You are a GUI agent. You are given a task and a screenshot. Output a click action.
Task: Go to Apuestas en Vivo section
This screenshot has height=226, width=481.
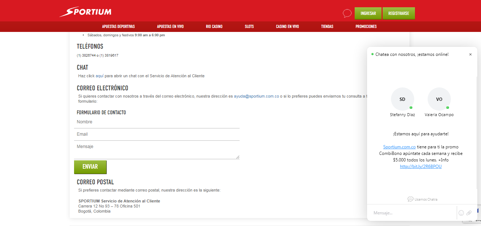170,26
